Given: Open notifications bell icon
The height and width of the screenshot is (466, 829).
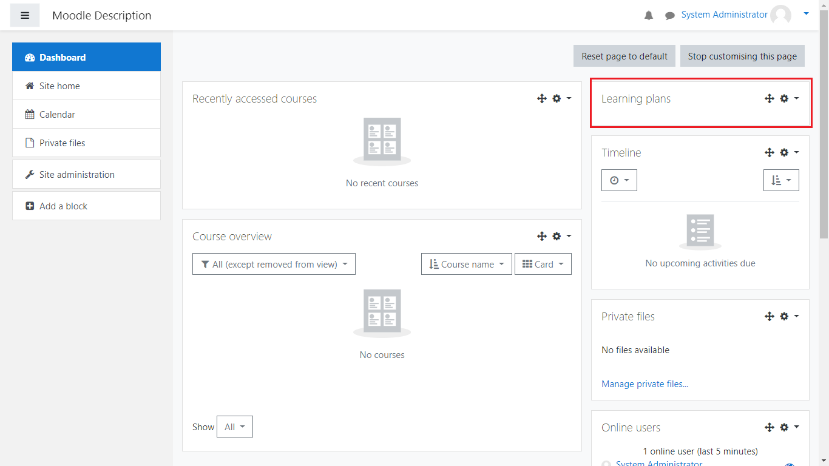Looking at the screenshot, I should tap(649, 16).
